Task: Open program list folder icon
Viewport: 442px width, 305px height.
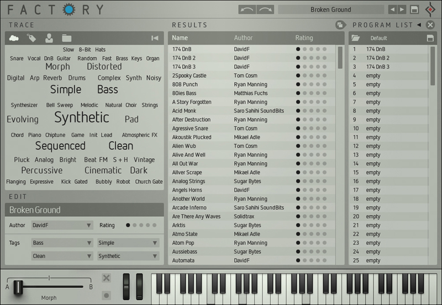Action: [x=356, y=38]
